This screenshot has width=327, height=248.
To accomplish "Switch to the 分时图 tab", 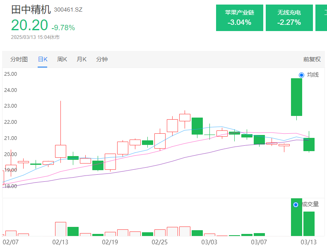I will [x=19, y=59].
